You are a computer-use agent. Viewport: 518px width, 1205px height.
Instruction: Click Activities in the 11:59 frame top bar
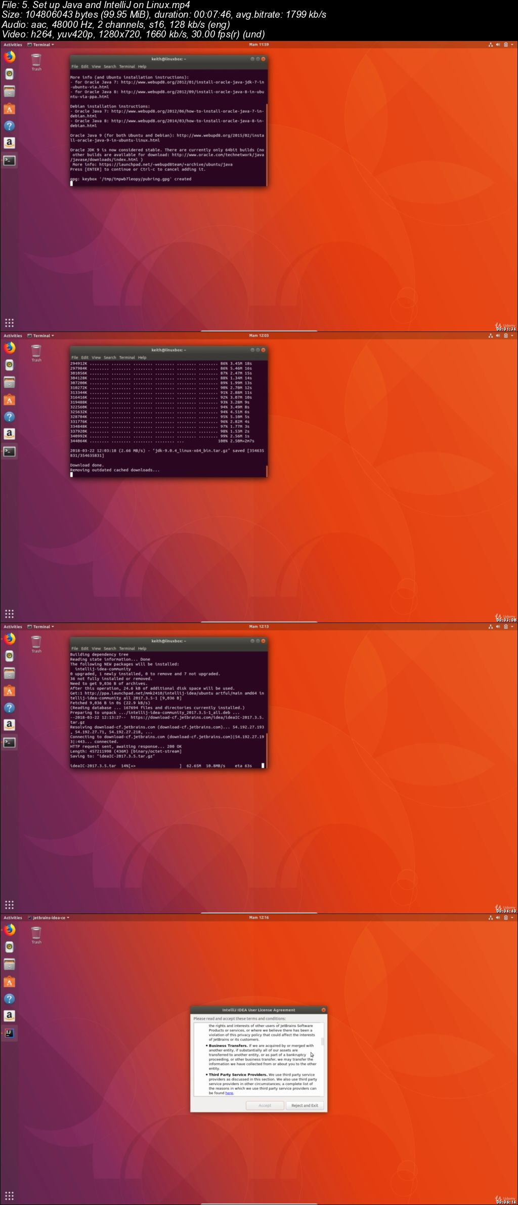[13, 45]
